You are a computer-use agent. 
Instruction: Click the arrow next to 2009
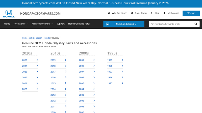(x=94, y=60)
